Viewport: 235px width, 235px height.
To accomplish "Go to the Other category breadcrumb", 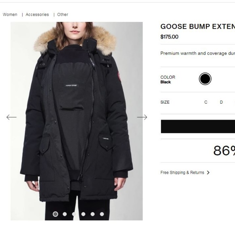I will point(63,15).
